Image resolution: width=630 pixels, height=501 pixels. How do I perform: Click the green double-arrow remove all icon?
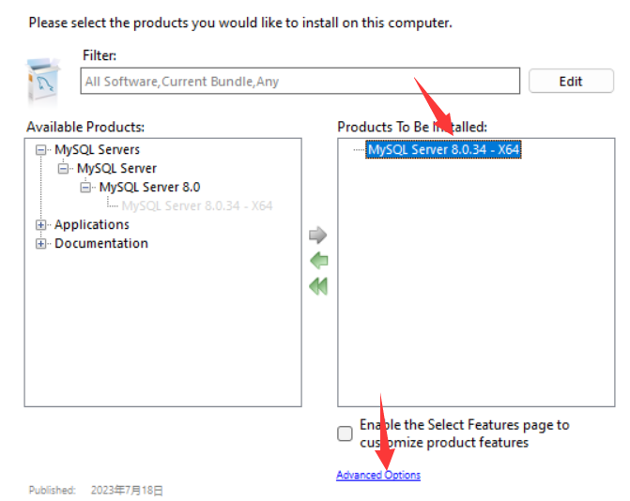pyautogui.click(x=318, y=286)
